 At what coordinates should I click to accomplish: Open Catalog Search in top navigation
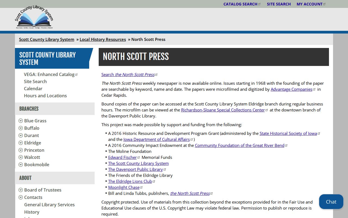coord(242,4)
